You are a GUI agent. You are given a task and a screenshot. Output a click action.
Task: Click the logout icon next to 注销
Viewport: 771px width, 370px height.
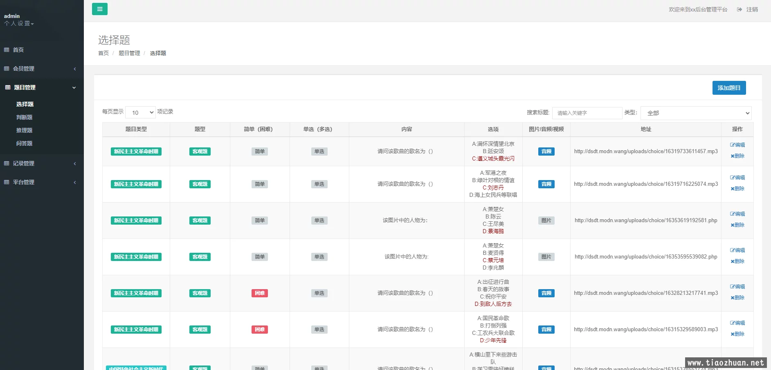click(x=740, y=9)
